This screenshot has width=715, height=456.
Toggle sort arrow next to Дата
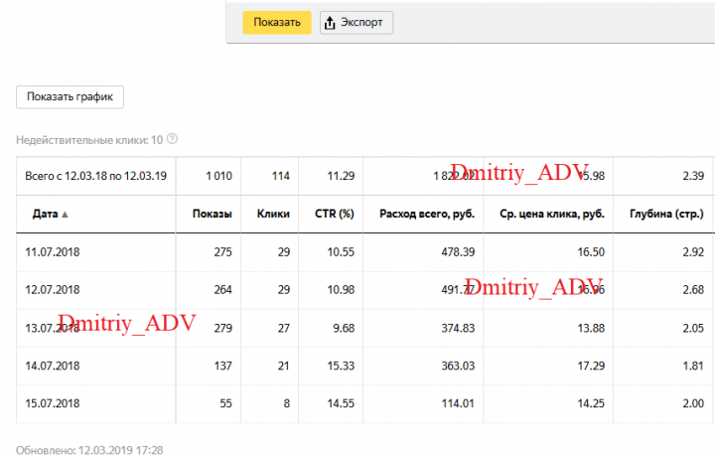click(x=65, y=215)
